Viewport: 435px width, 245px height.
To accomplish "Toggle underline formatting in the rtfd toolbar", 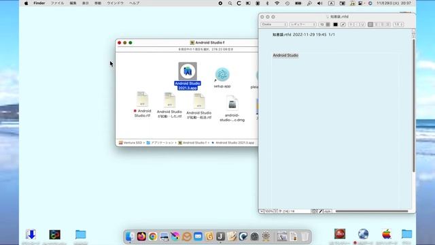I will tap(362, 24).
